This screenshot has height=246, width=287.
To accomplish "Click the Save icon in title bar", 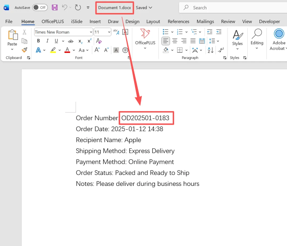I will tap(54, 7).
